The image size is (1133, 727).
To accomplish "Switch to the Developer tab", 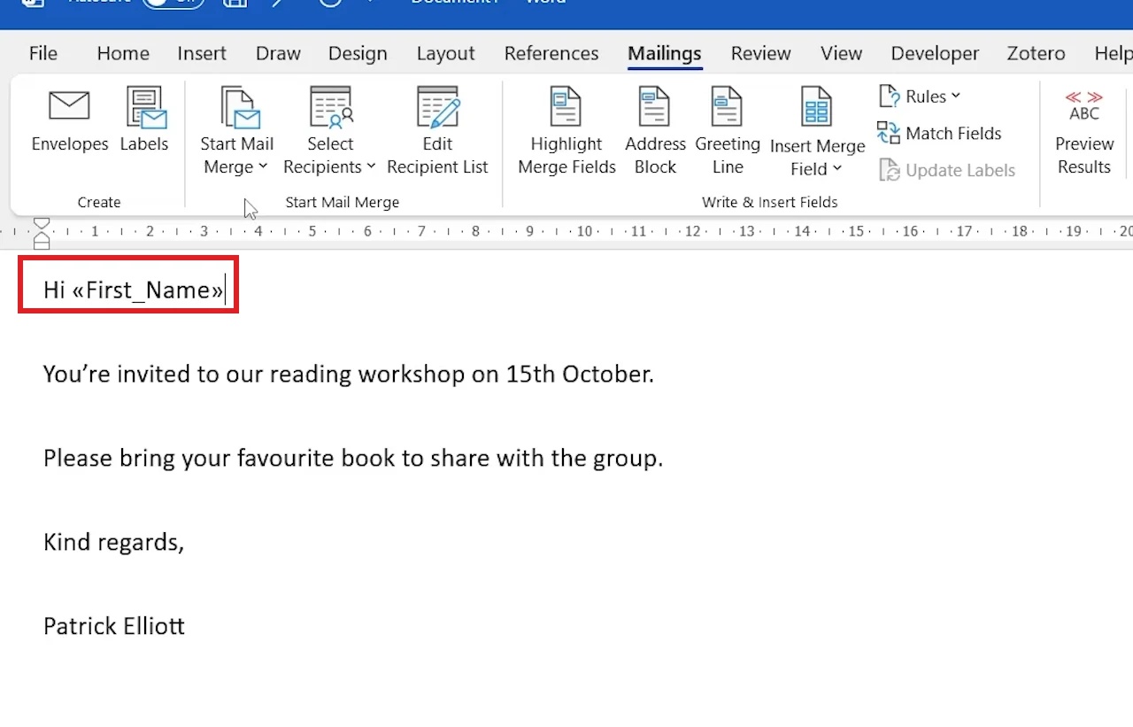I will (935, 53).
